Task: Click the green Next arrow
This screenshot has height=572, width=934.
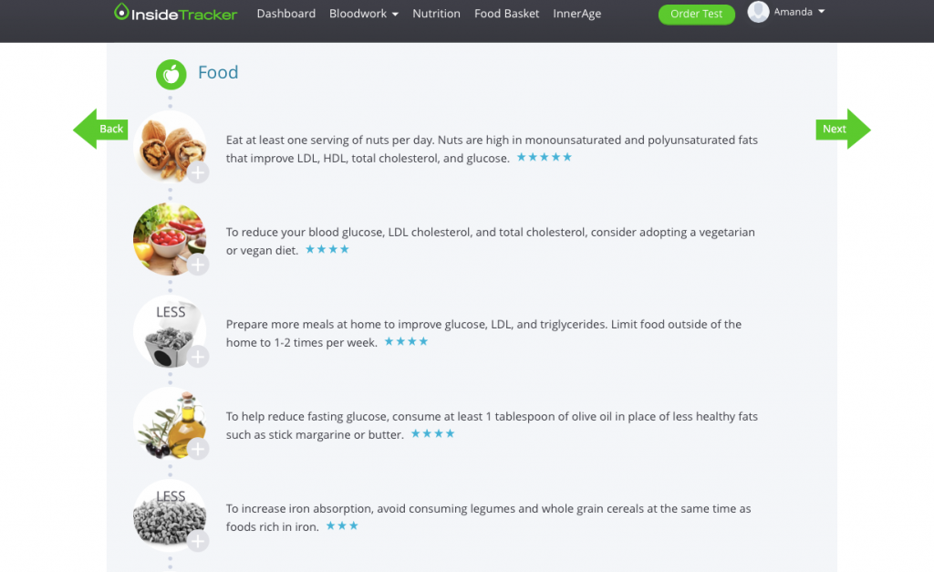Action: (x=843, y=129)
